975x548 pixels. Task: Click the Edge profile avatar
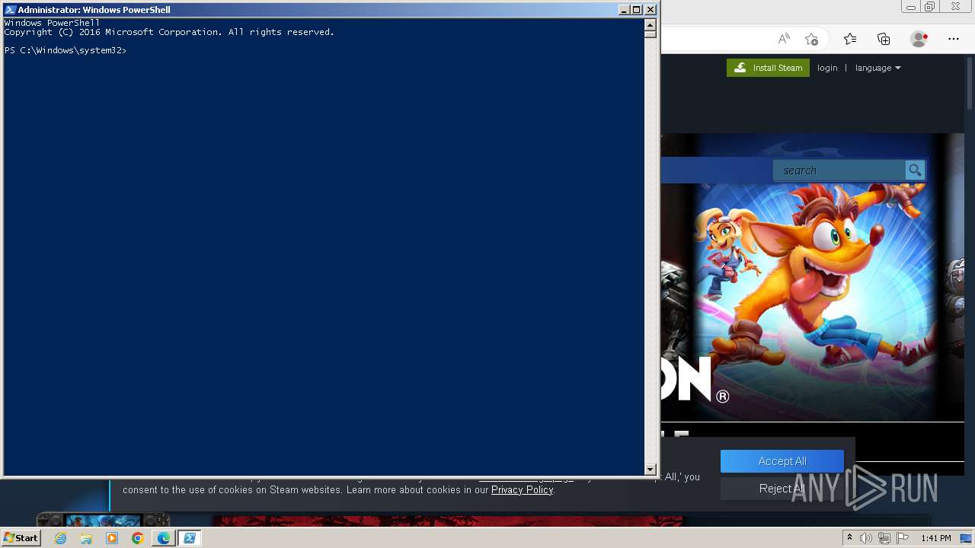click(919, 39)
